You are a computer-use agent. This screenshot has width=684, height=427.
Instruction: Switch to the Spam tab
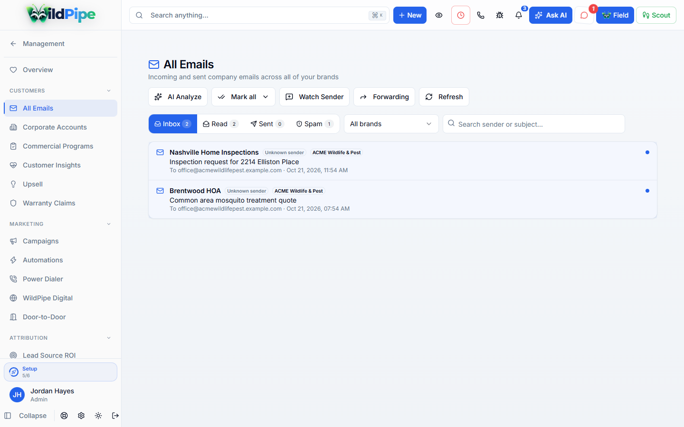pos(314,124)
